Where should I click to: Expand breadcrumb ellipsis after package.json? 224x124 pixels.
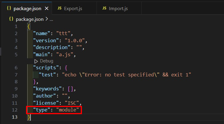pyautogui.click(x=51, y=20)
